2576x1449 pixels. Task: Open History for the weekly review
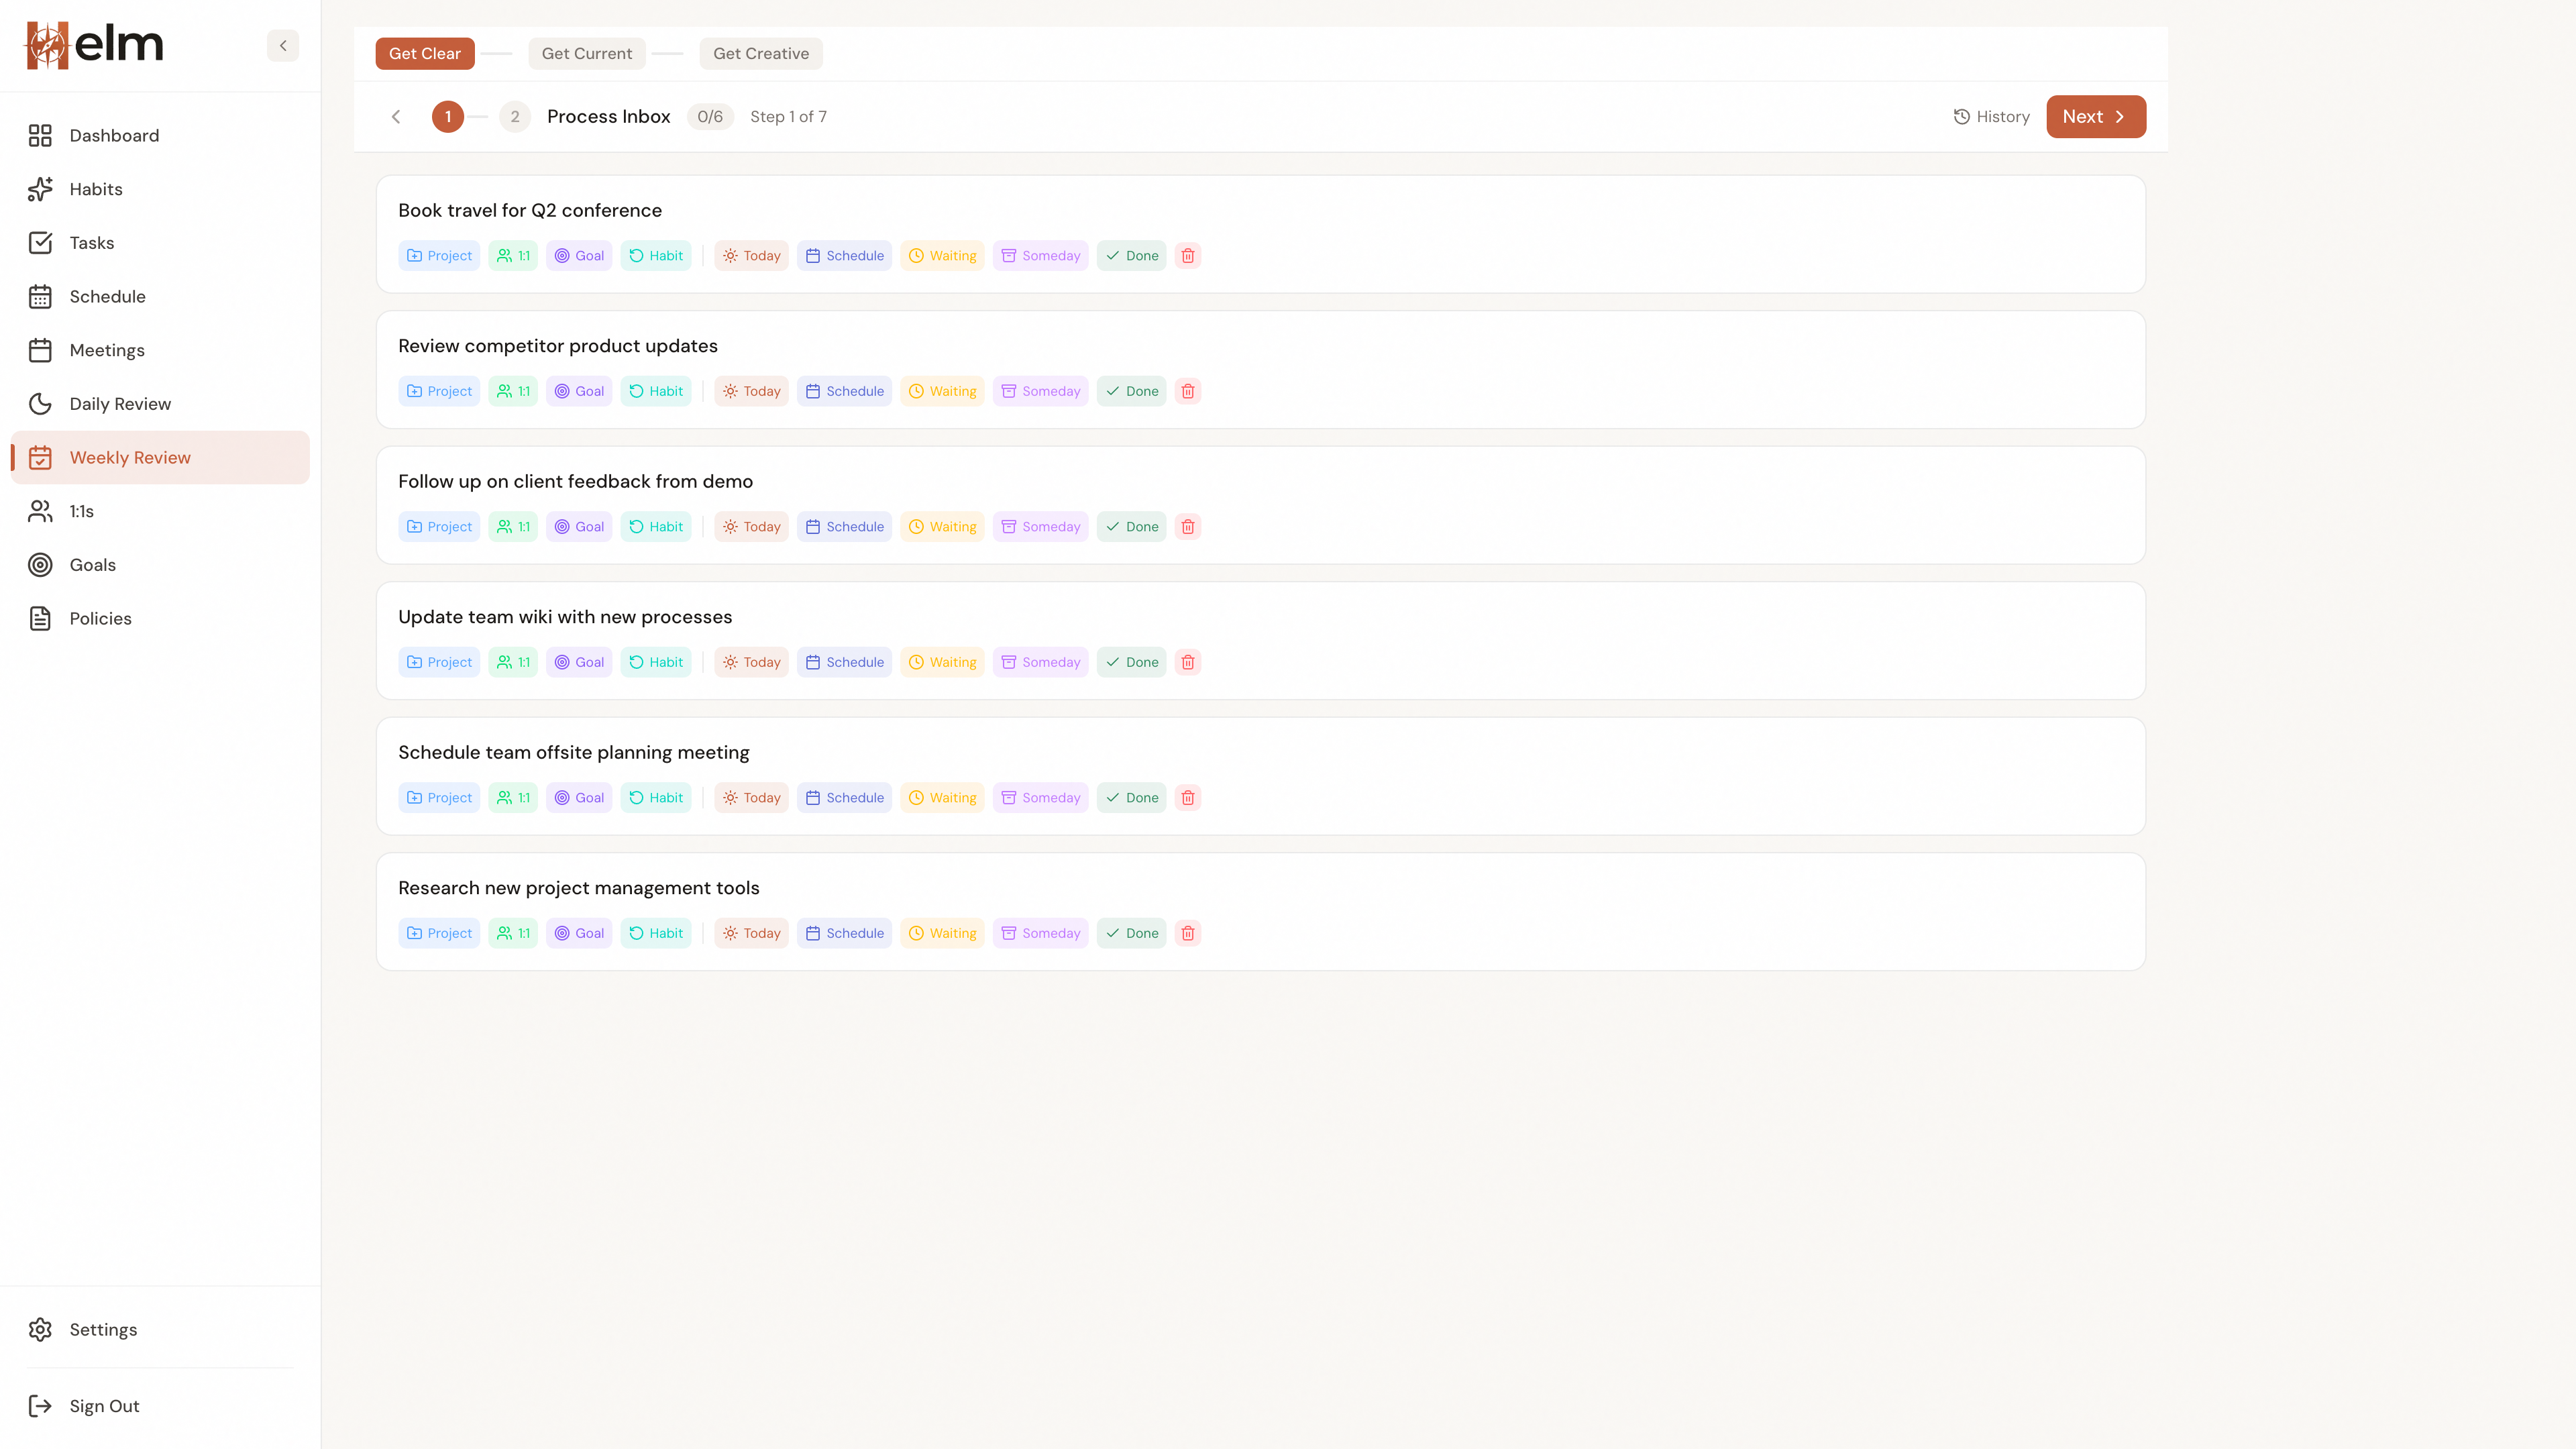[1991, 116]
